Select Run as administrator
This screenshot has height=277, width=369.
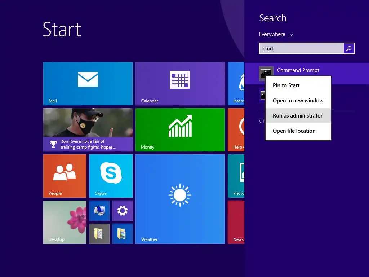[298, 116]
